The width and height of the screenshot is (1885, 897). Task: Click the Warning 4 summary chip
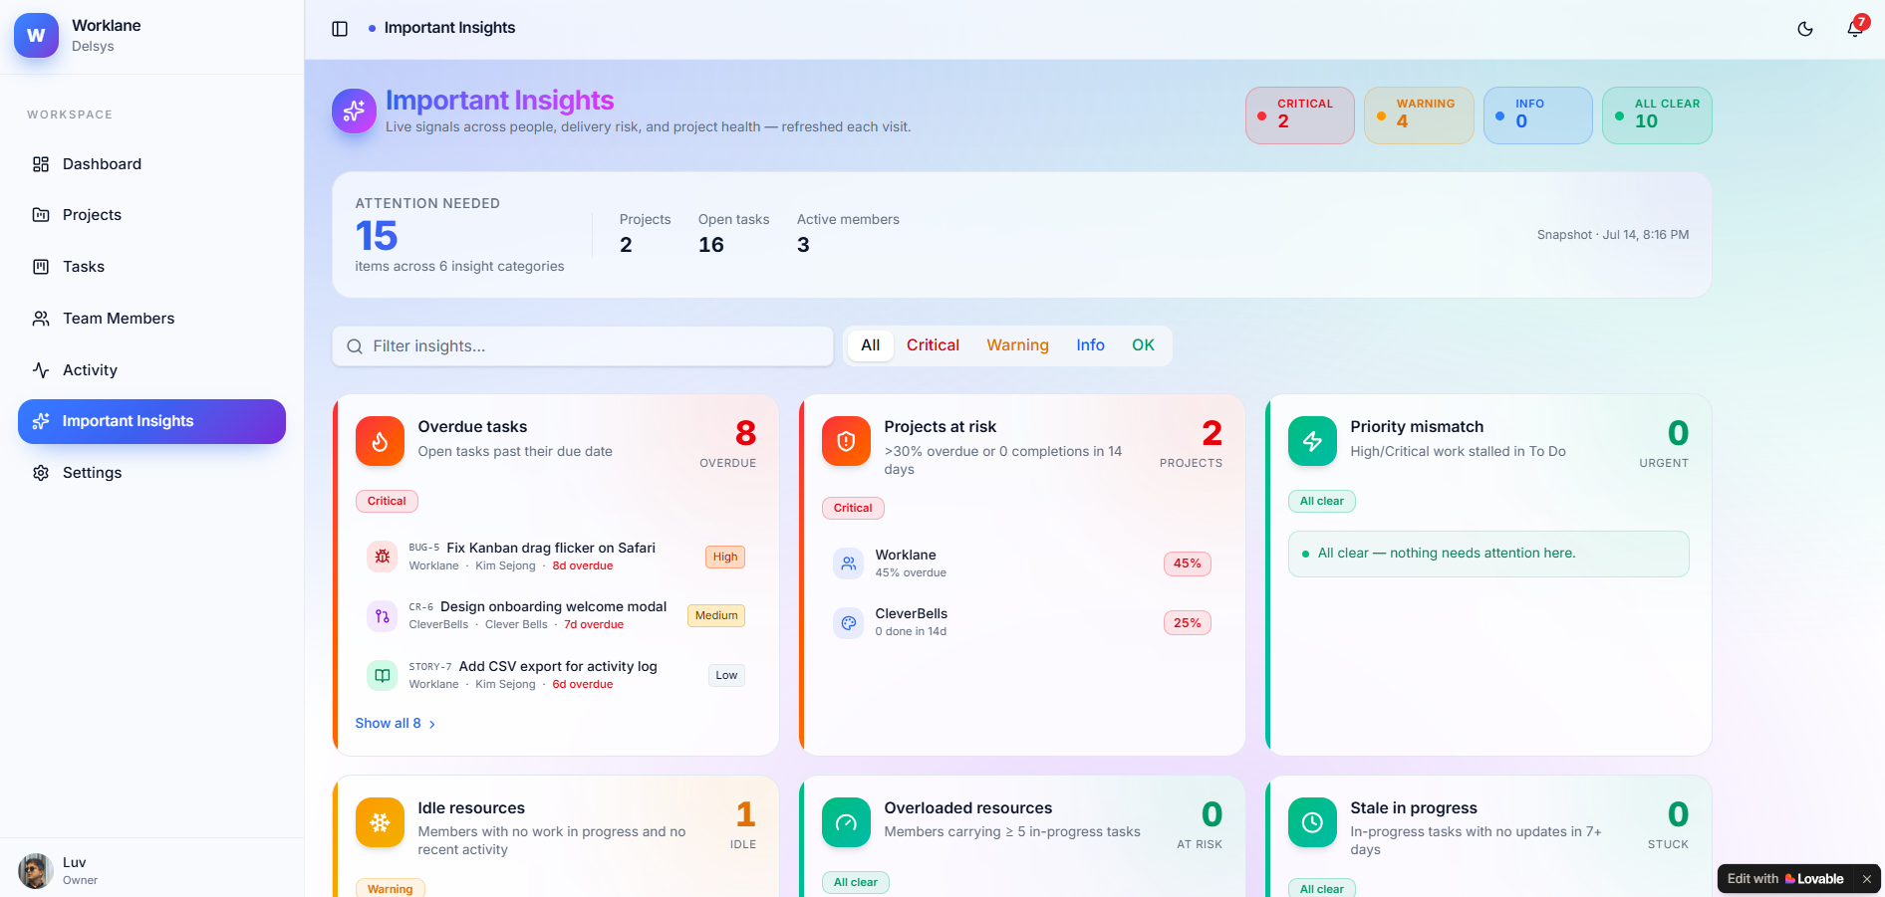(x=1419, y=115)
